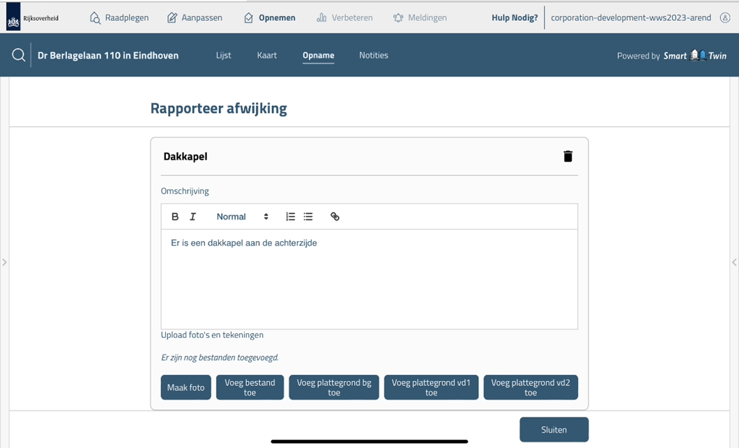This screenshot has width=739, height=448.
Task: Open the Raadplegen menu
Action: pos(119,17)
